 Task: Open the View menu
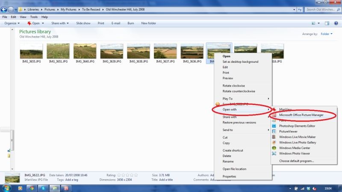coord(23,17)
